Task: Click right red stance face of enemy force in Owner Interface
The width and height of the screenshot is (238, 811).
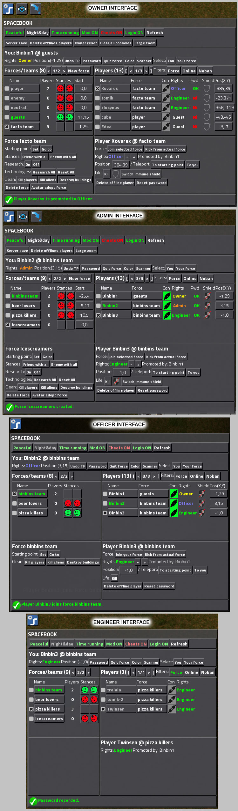Action: [70, 98]
